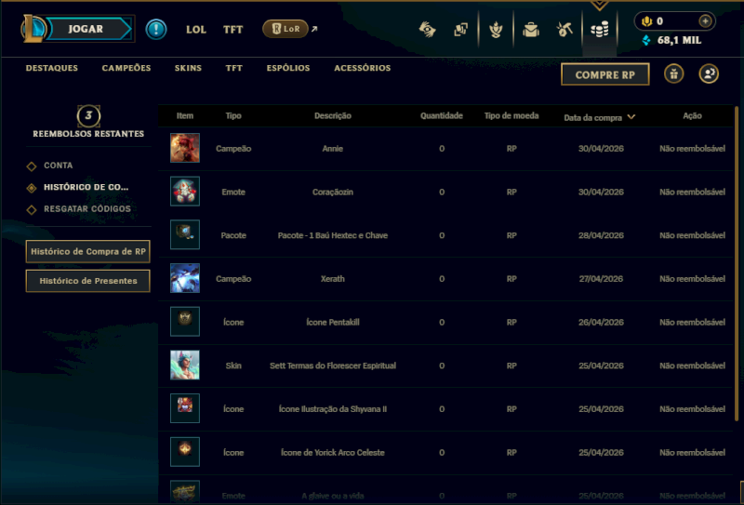Click the Xerath champion thumbnail
Screen dimensions: 744x505
[185, 278]
